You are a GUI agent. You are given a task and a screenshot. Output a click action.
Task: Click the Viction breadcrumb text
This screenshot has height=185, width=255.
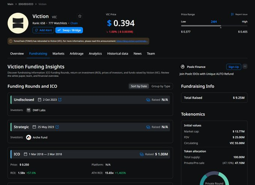click(42, 4)
